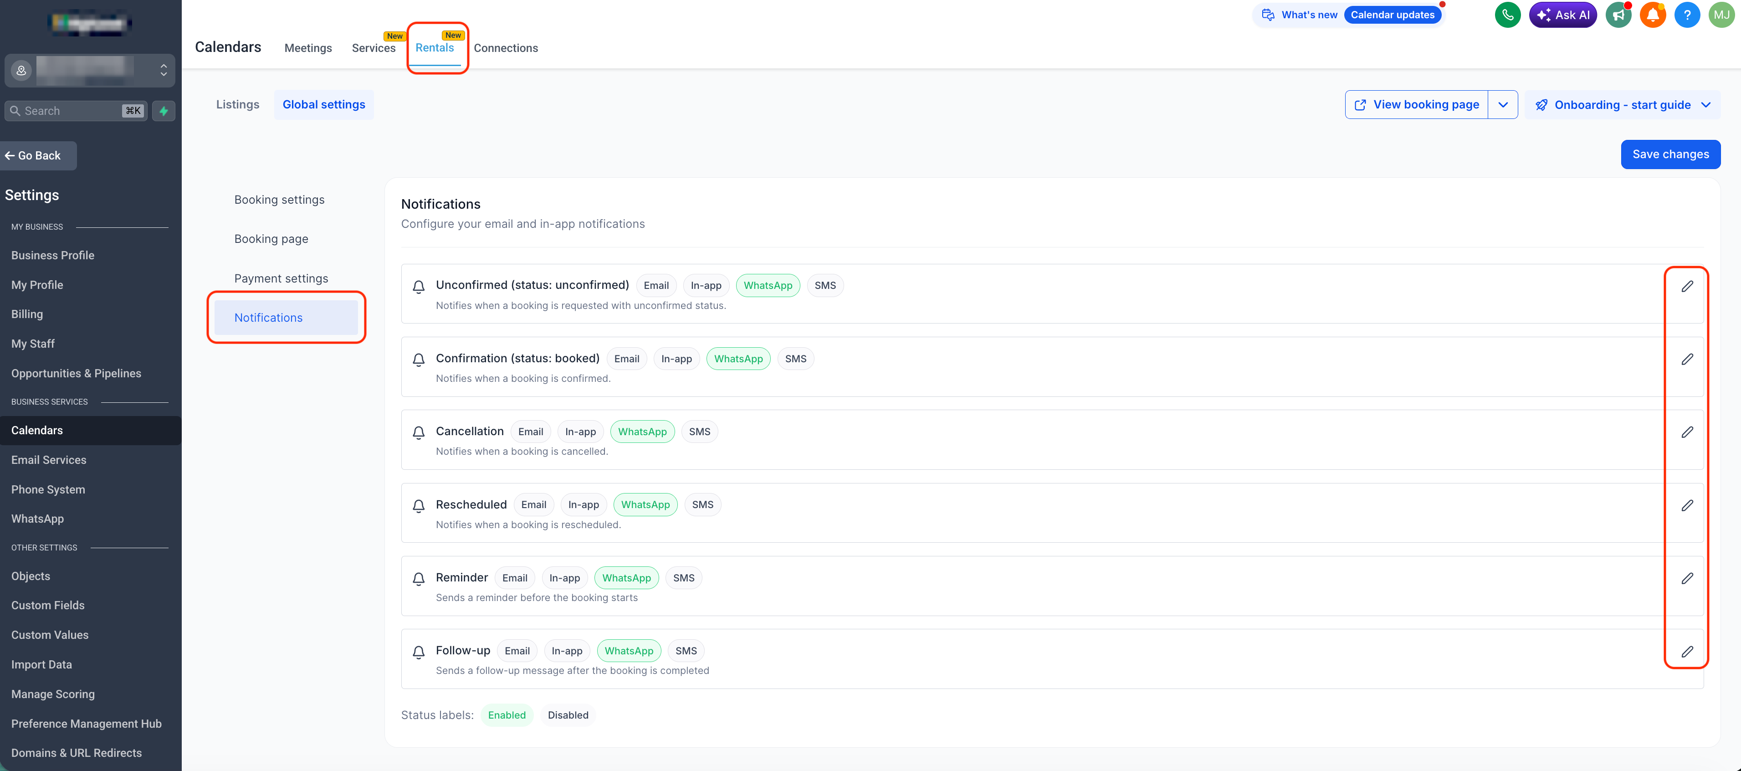Toggle Email chip for Rescheduled notification

533,504
